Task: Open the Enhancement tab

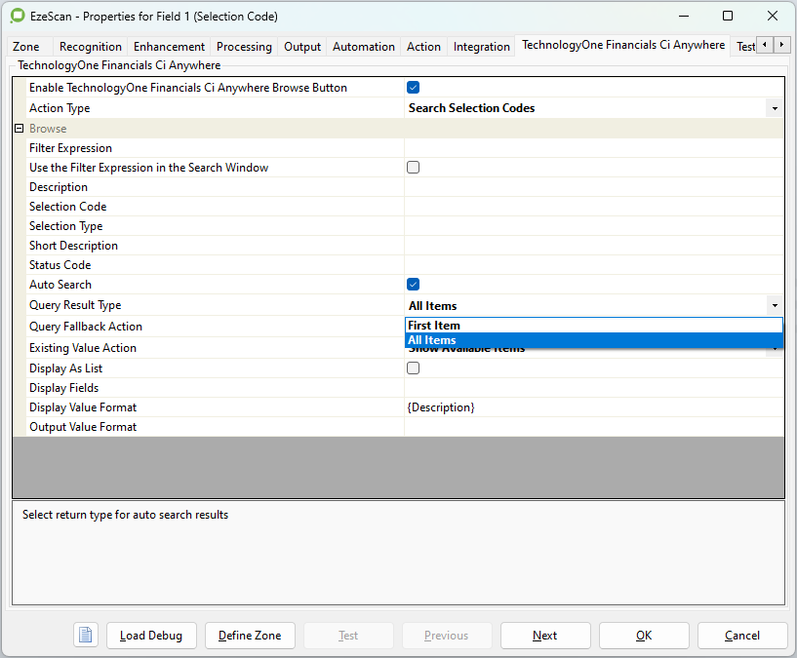Action: coord(169,47)
